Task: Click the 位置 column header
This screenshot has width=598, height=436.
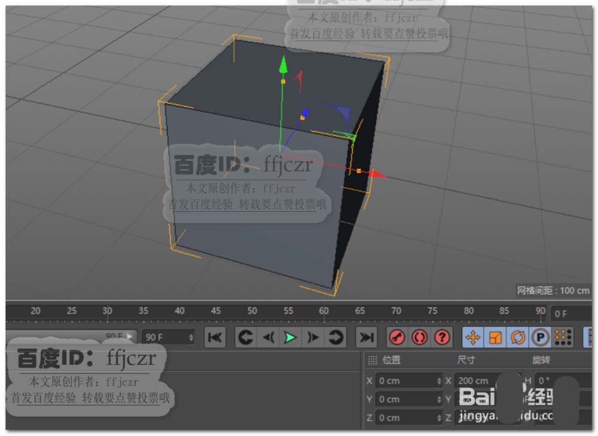Action: pos(391,359)
